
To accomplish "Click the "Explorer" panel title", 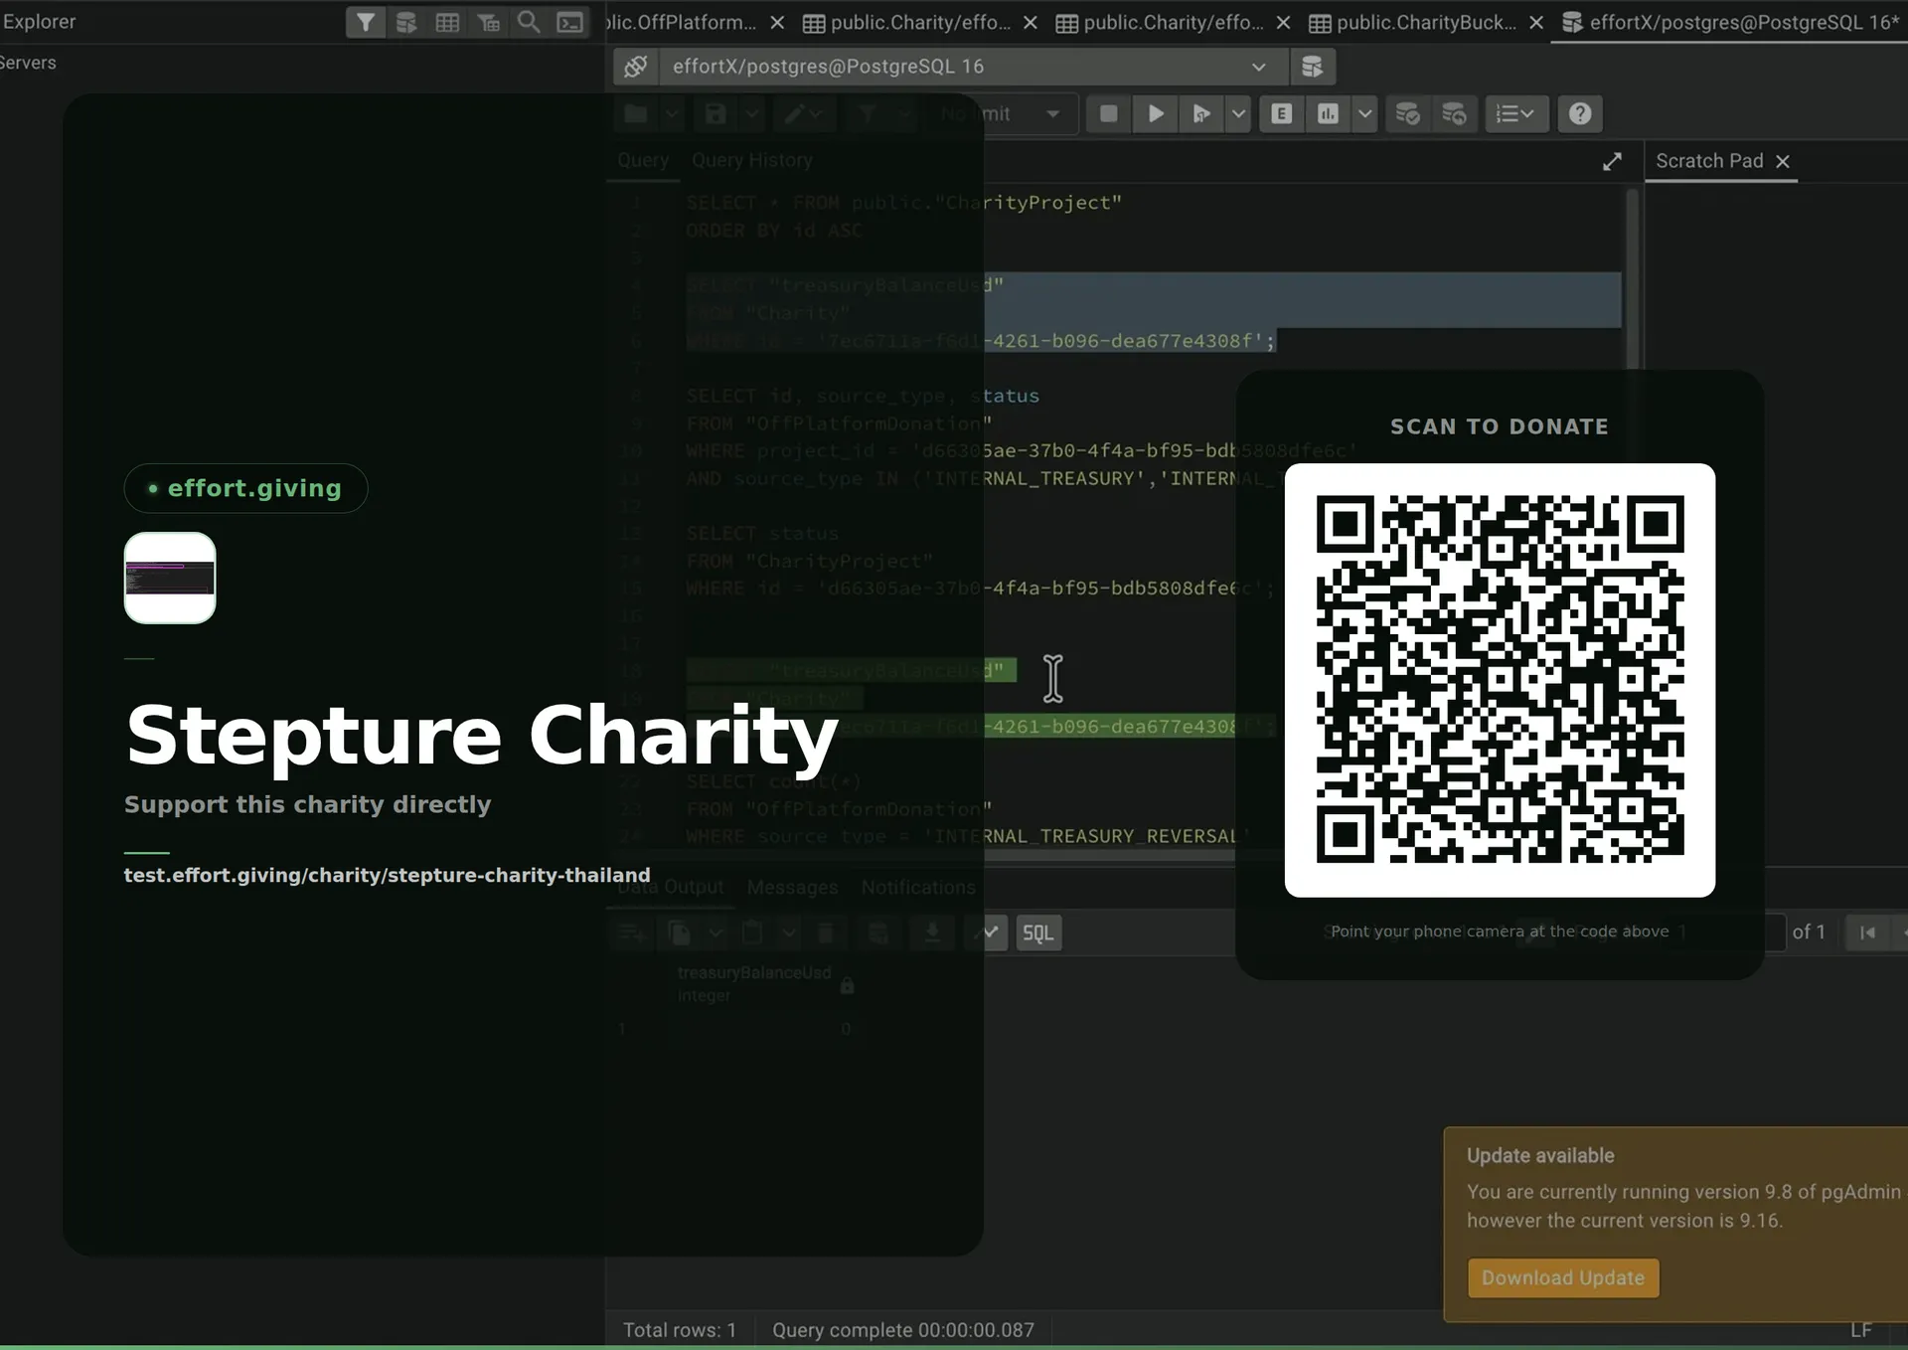I will [x=39, y=22].
